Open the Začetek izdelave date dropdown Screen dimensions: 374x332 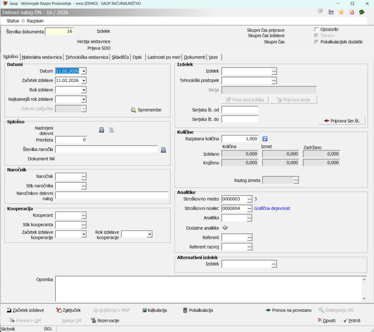pyautogui.click(x=84, y=80)
